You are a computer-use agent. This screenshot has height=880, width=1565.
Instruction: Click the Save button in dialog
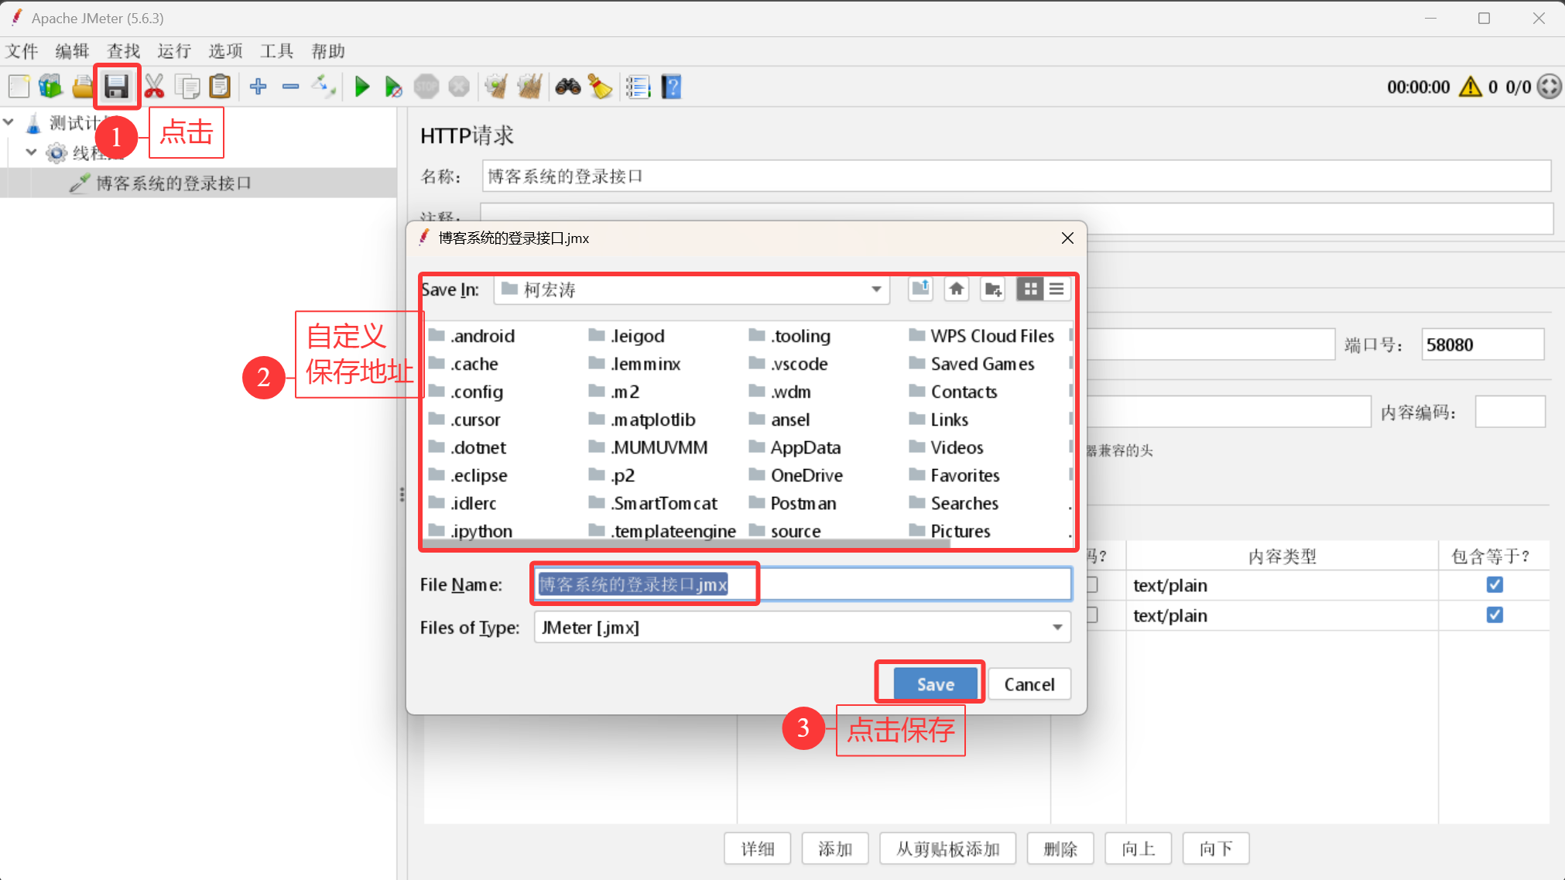pyautogui.click(x=935, y=684)
